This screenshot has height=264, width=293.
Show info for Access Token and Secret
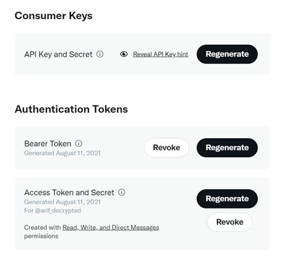pos(122,192)
